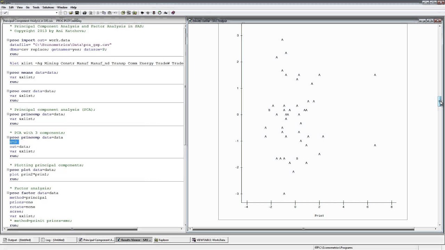Open the File menu
This screenshot has height=250, width=445.
pos(3,7)
